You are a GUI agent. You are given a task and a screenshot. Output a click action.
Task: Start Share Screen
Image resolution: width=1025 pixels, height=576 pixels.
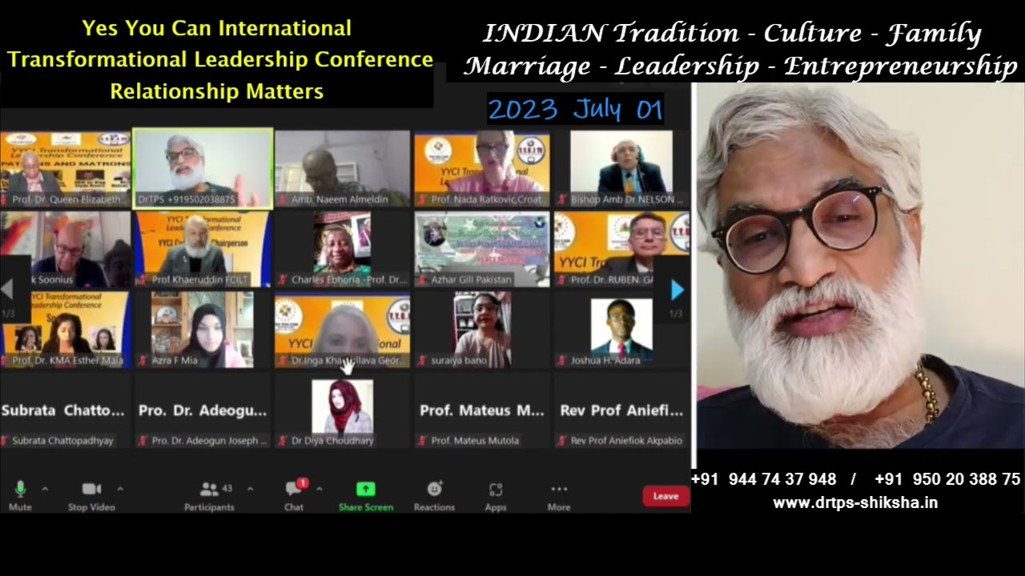pyautogui.click(x=366, y=495)
